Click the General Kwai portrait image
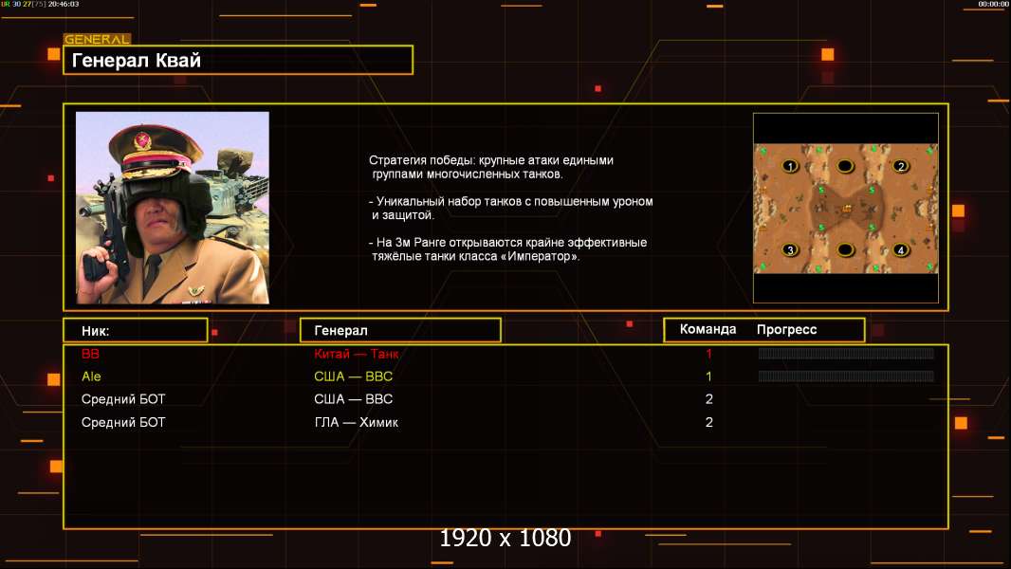Screen dimensions: 1011x569 173,208
